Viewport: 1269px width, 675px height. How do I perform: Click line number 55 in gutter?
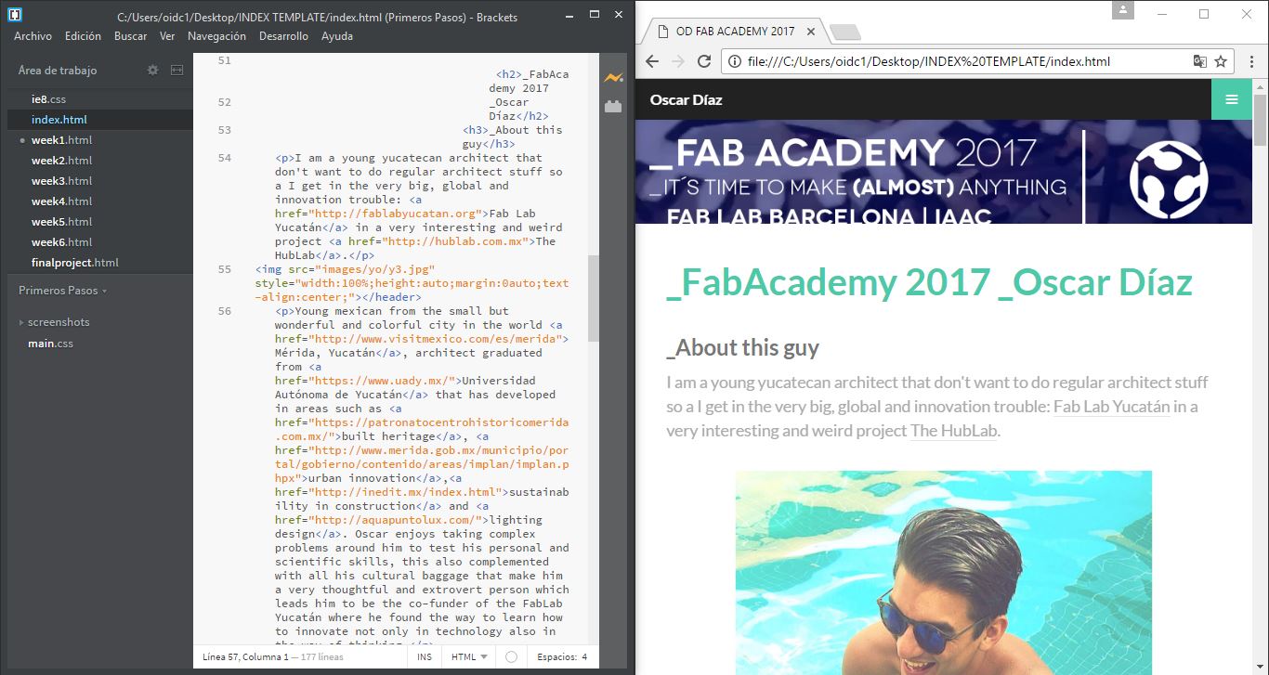click(225, 269)
